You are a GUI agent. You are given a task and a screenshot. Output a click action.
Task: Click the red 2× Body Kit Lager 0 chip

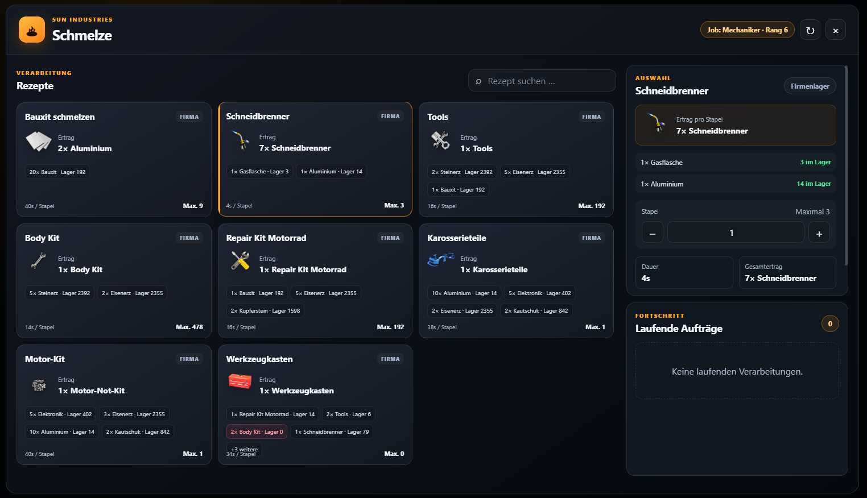tap(257, 432)
